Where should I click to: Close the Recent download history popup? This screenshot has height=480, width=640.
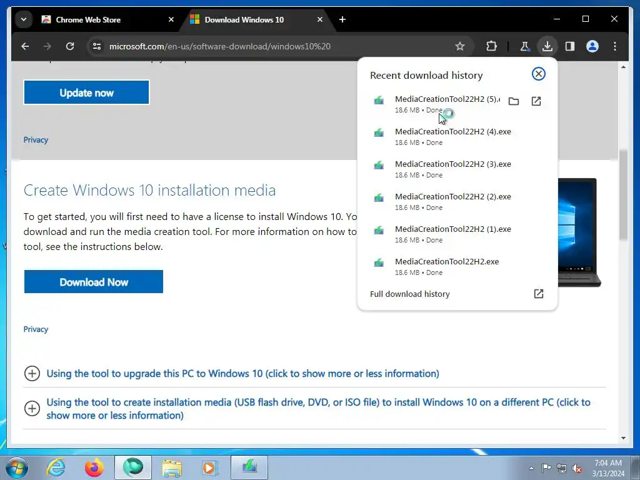[538, 74]
